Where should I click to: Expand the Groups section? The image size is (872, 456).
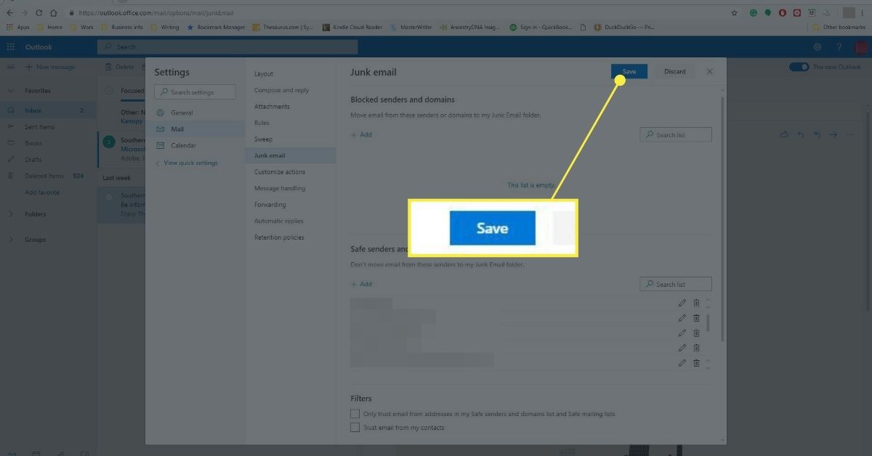11,240
